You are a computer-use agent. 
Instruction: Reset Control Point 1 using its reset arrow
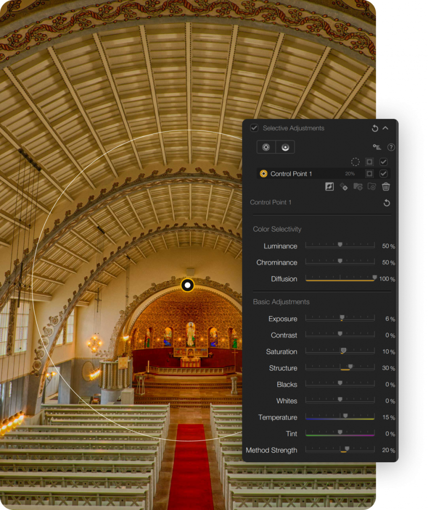click(387, 203)
